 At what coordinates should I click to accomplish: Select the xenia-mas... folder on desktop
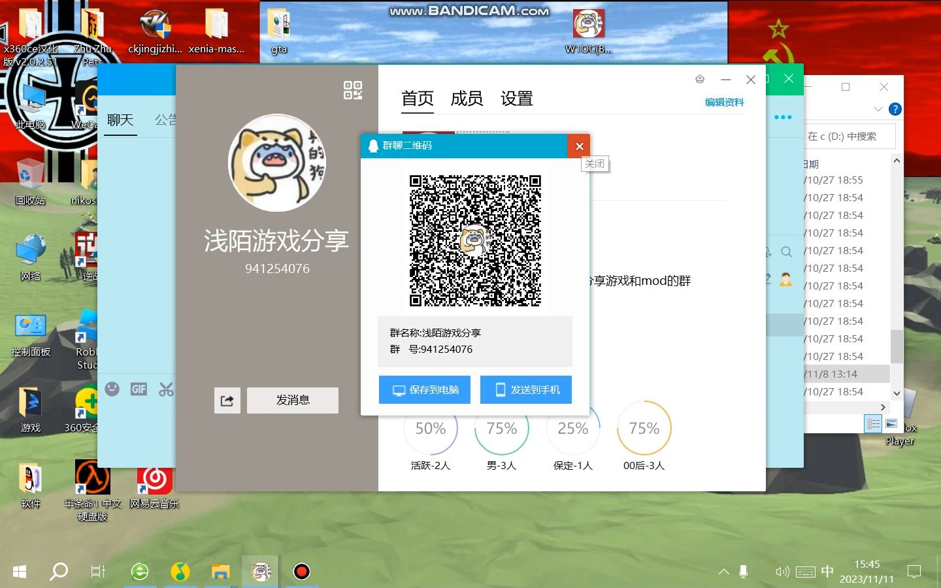[x=216, y=31]
